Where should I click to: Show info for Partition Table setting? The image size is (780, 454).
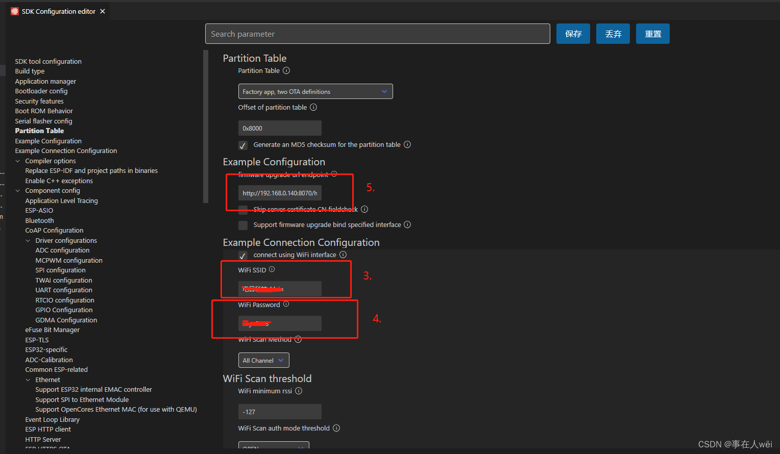[286, 70]
